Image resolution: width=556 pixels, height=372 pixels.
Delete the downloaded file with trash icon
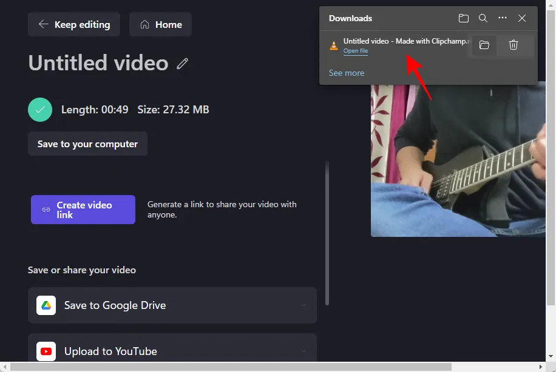[x=514, y=45]
